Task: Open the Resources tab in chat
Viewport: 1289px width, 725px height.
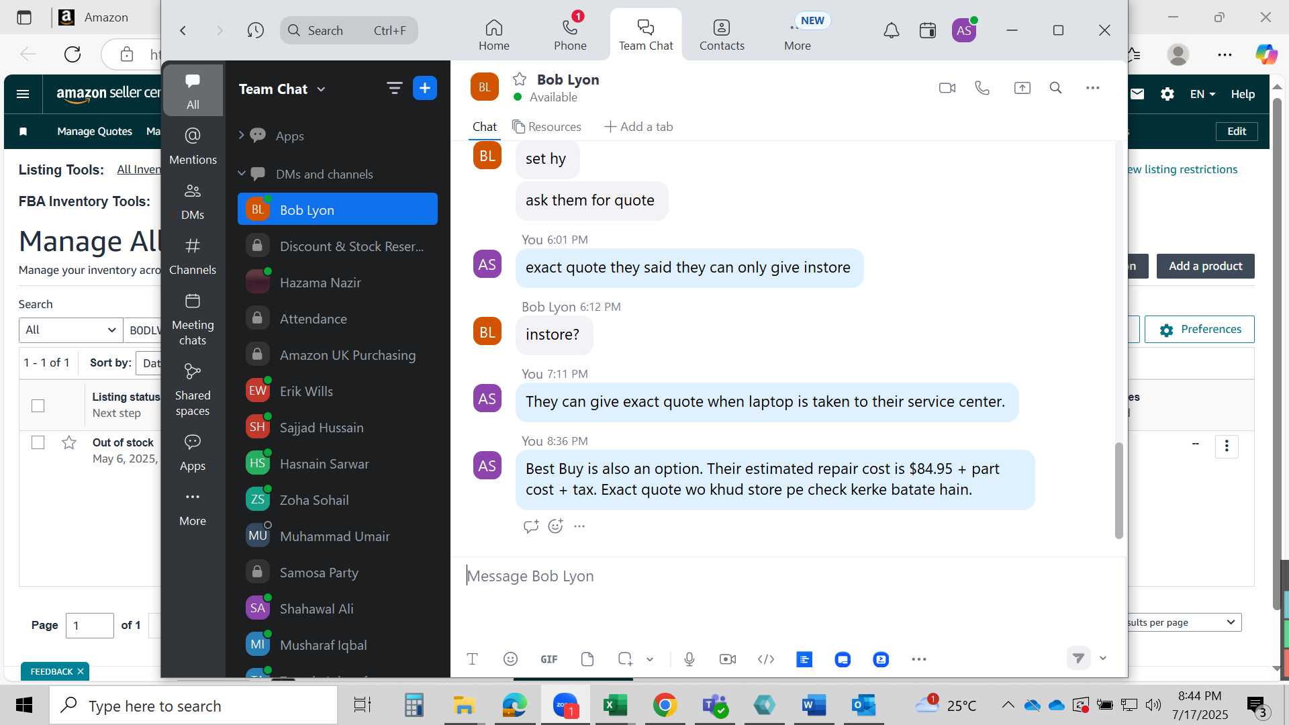Action: tap(546, 127)
